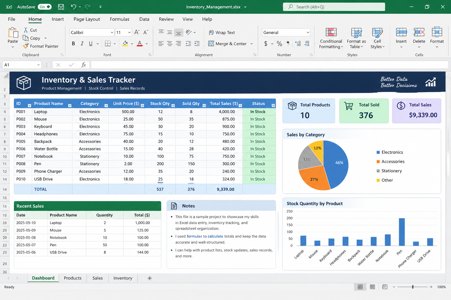Open the Calibri font name dropdown

pos(112,33)
